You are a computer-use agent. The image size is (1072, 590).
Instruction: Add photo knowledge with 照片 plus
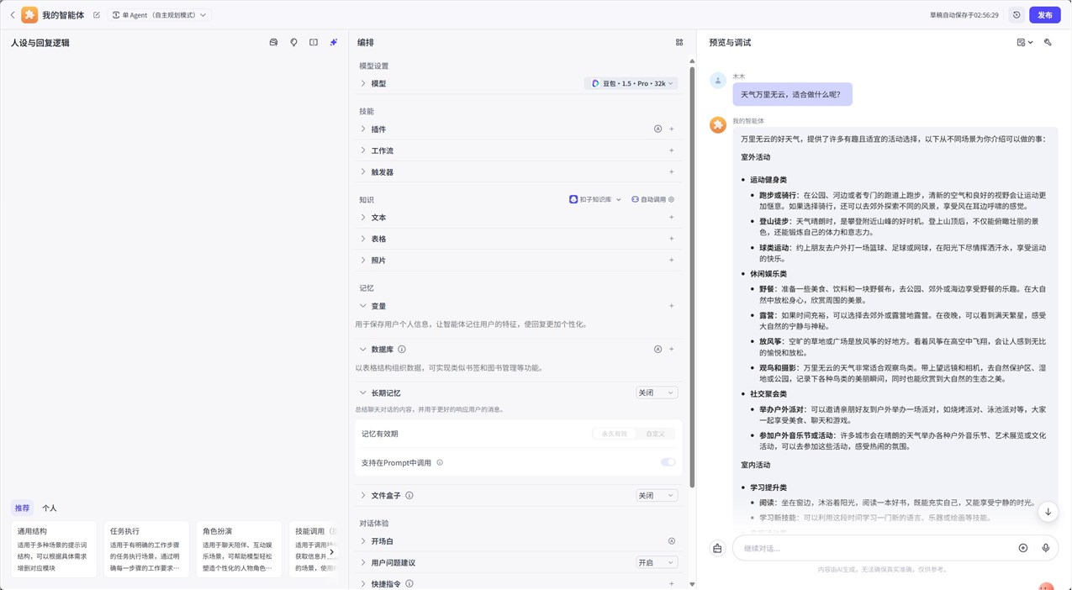pos(672,260)
